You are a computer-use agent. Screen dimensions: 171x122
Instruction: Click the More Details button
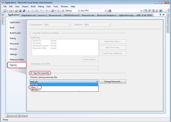point(91,59)
